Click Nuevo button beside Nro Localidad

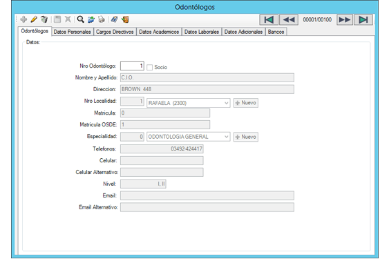[x=245, y=103]
